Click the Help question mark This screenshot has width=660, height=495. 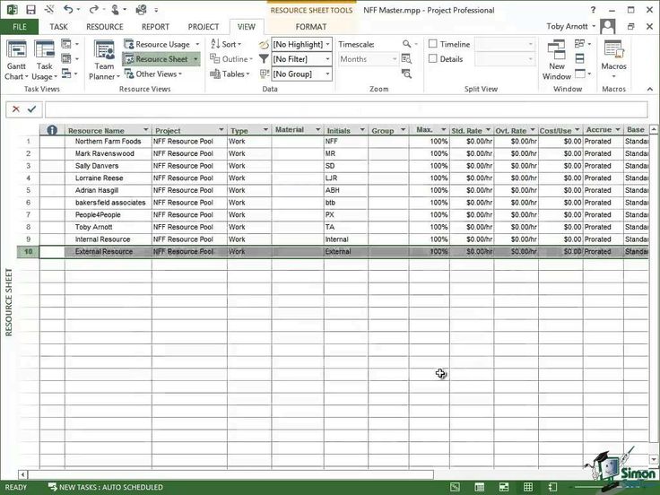(593, 10)
